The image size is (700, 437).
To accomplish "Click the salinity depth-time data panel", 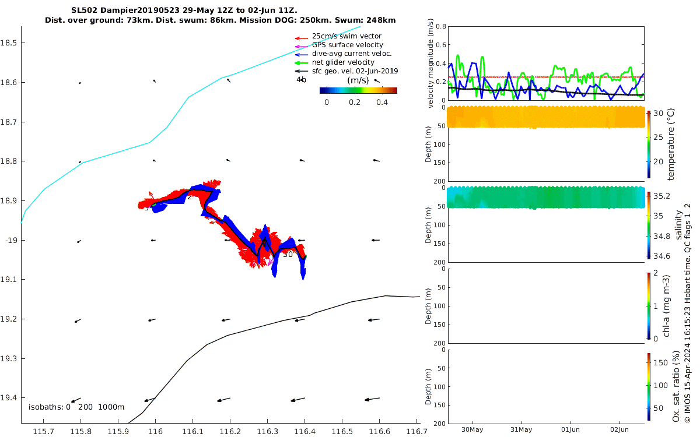I will 546,198.
